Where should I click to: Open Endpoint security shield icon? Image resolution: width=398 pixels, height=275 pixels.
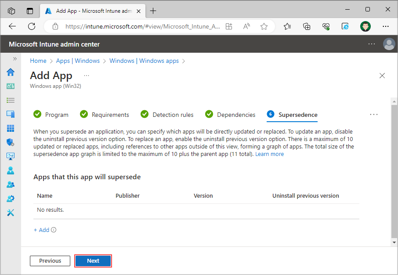point(11,142)
